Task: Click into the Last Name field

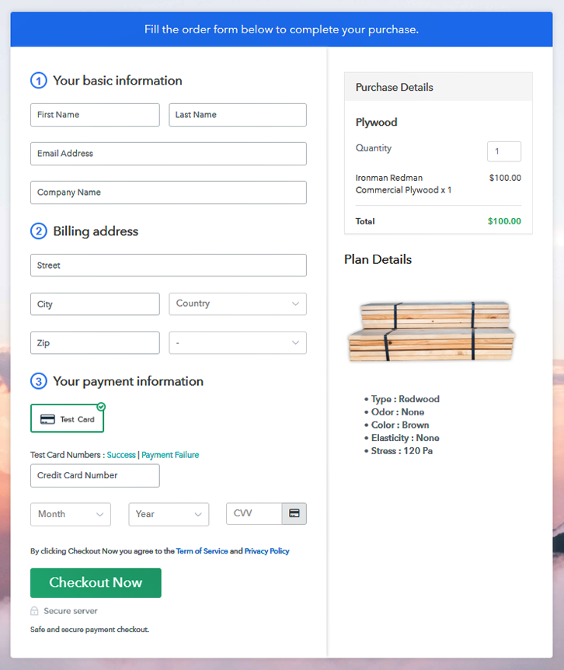Action: coord(237,115)
